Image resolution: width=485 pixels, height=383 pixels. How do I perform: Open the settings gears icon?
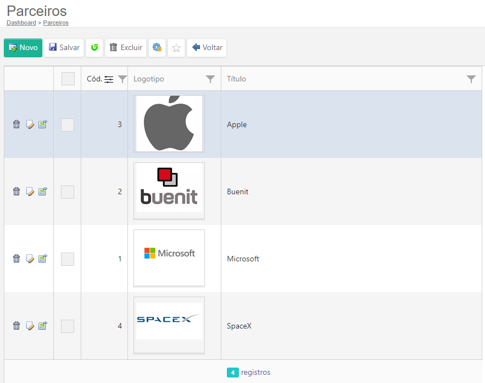pos(157,48)
